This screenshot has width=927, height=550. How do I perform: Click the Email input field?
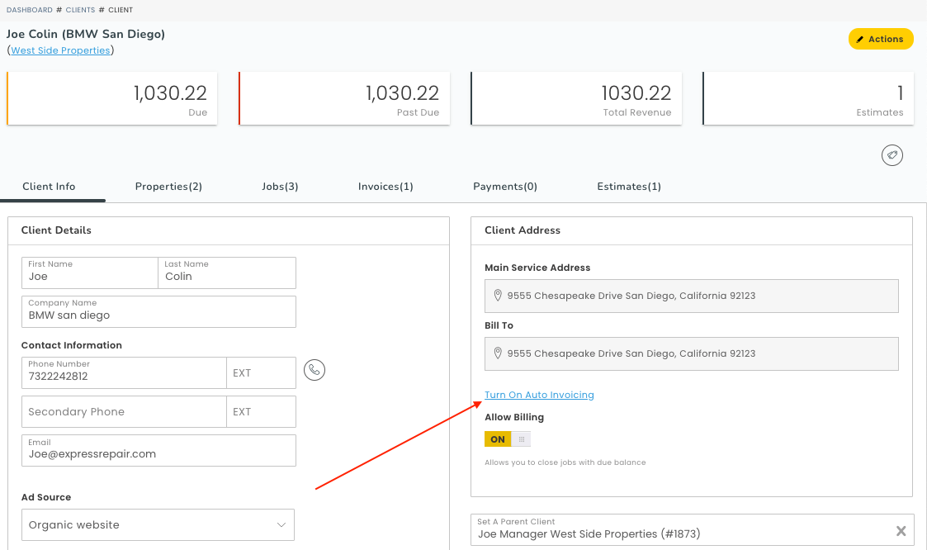(x=158, y=453)
